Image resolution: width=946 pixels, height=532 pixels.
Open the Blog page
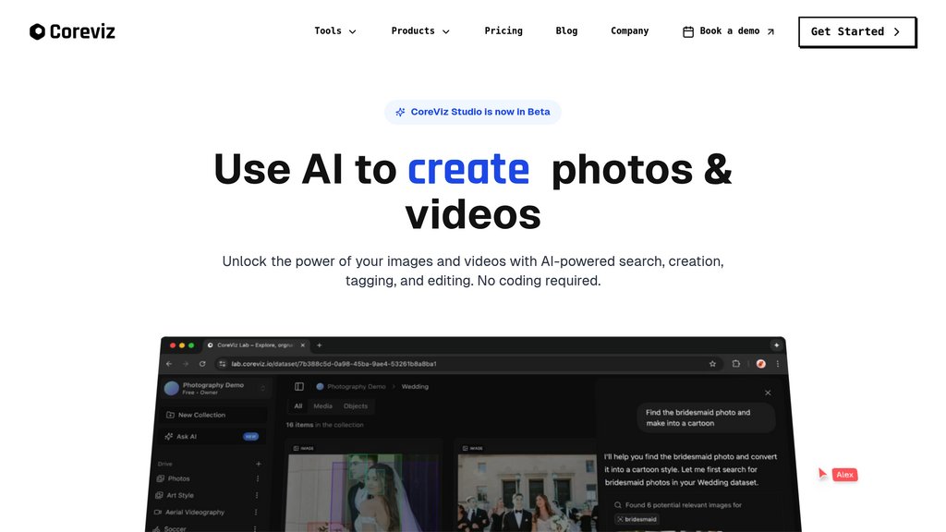(566, 31)
